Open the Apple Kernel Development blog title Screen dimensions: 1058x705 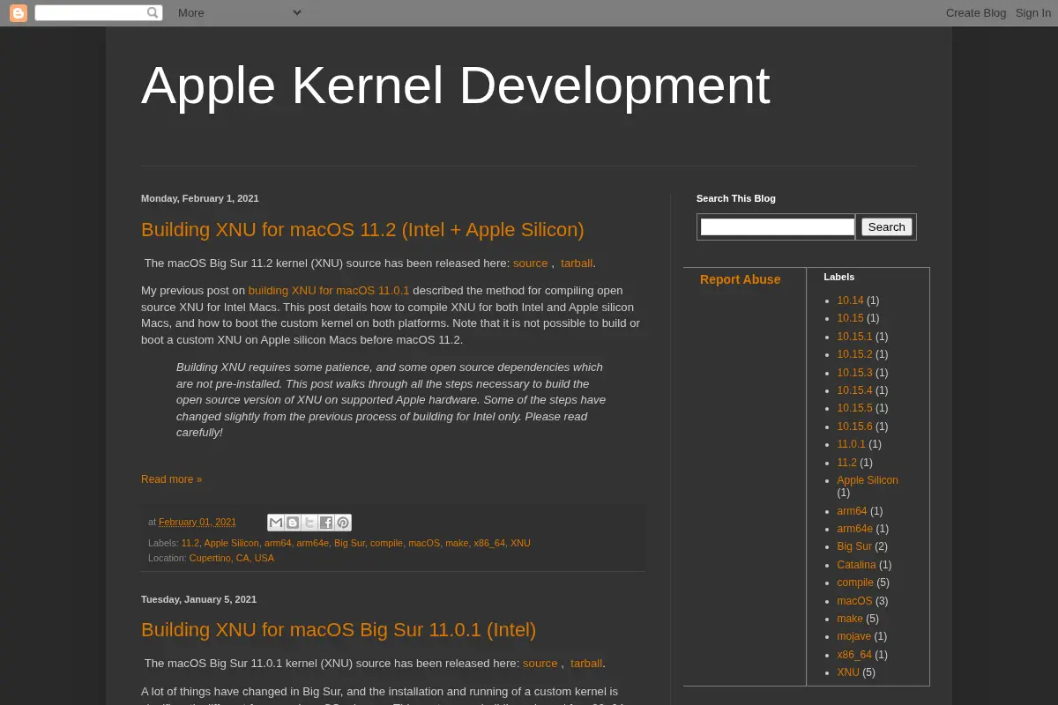456,85
